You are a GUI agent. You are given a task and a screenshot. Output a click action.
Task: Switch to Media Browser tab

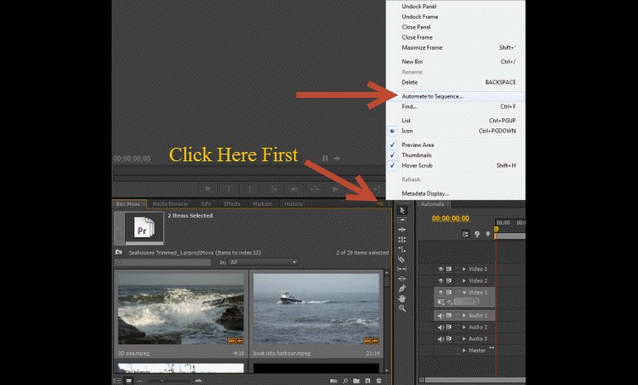(x=170, y=204)
